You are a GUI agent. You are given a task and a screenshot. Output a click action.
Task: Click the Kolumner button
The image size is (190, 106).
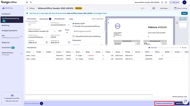(153, 48)
